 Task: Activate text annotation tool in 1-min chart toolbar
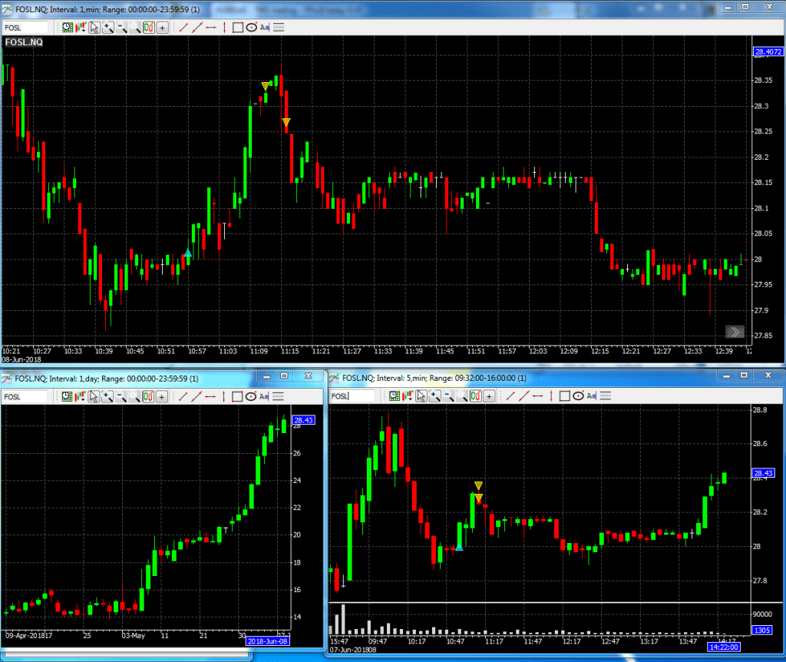(264, 27)
